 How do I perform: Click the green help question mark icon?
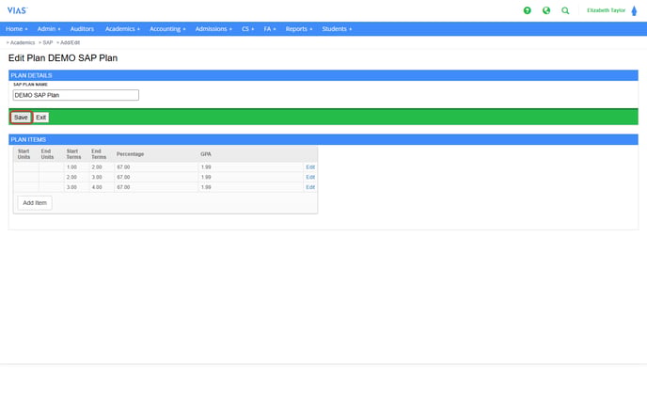527,10
